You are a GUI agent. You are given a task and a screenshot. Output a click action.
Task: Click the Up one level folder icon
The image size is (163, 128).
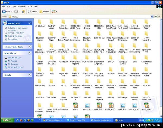23,11
